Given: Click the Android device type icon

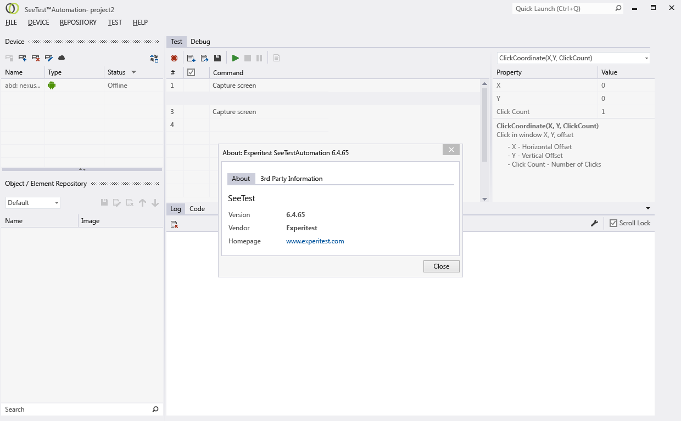Looking at the screenshot, I should pyautogui.click(x=52, y=86).
